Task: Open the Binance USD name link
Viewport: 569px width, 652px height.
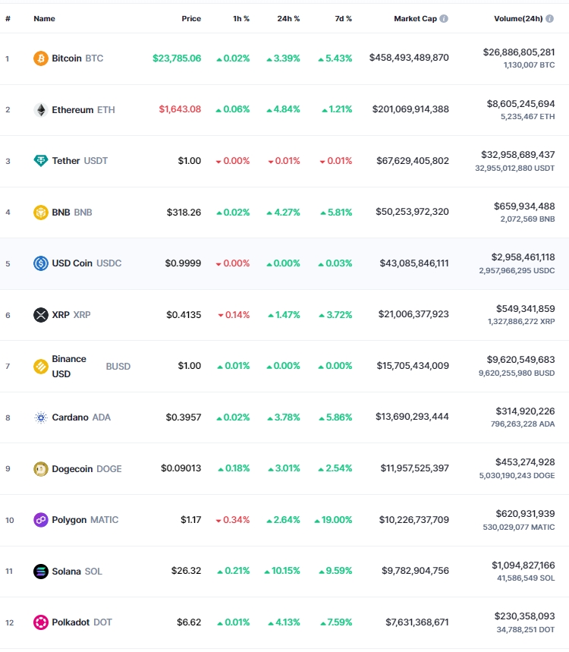Action: tap(69, 367)
